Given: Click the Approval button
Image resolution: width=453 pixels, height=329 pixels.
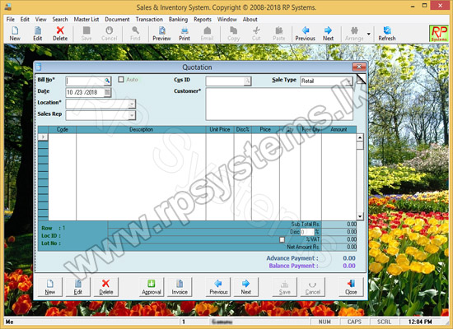Looking at the screenshot, I should pyautogui.click(x=151, y=287).
